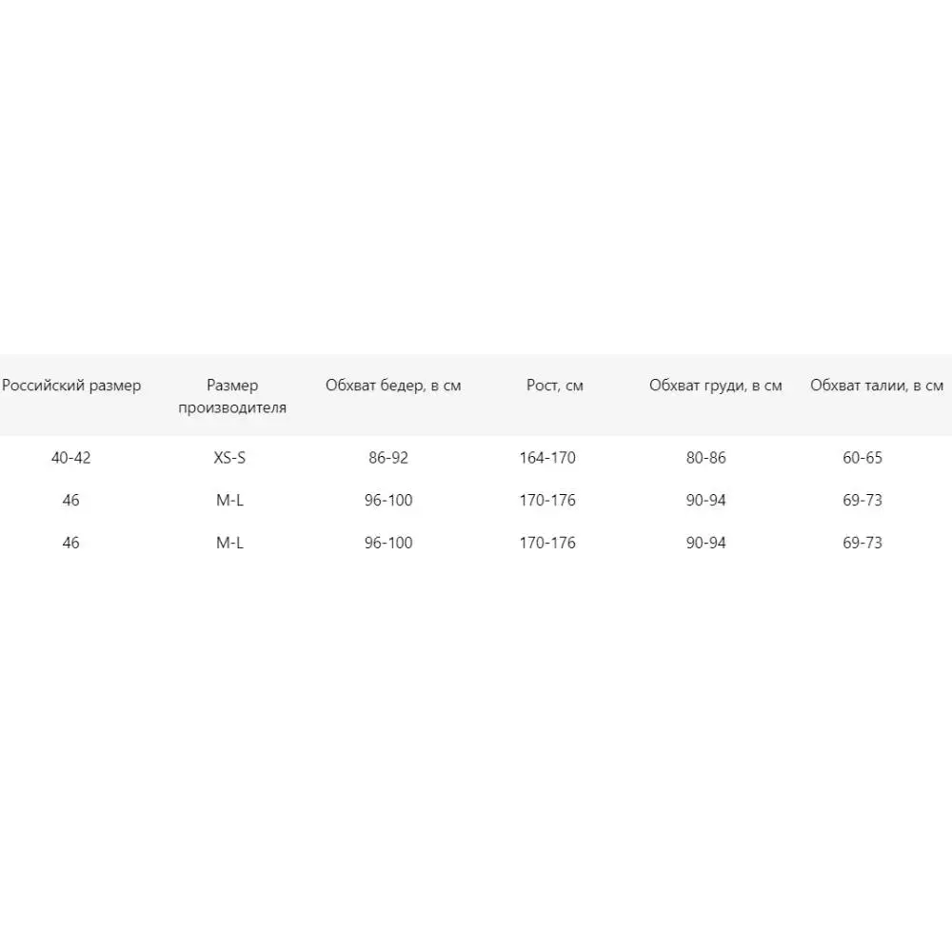Select the 'Обхват груди, в см' header
This screenshot has height=952, width=952.
(x=716, y=386)
